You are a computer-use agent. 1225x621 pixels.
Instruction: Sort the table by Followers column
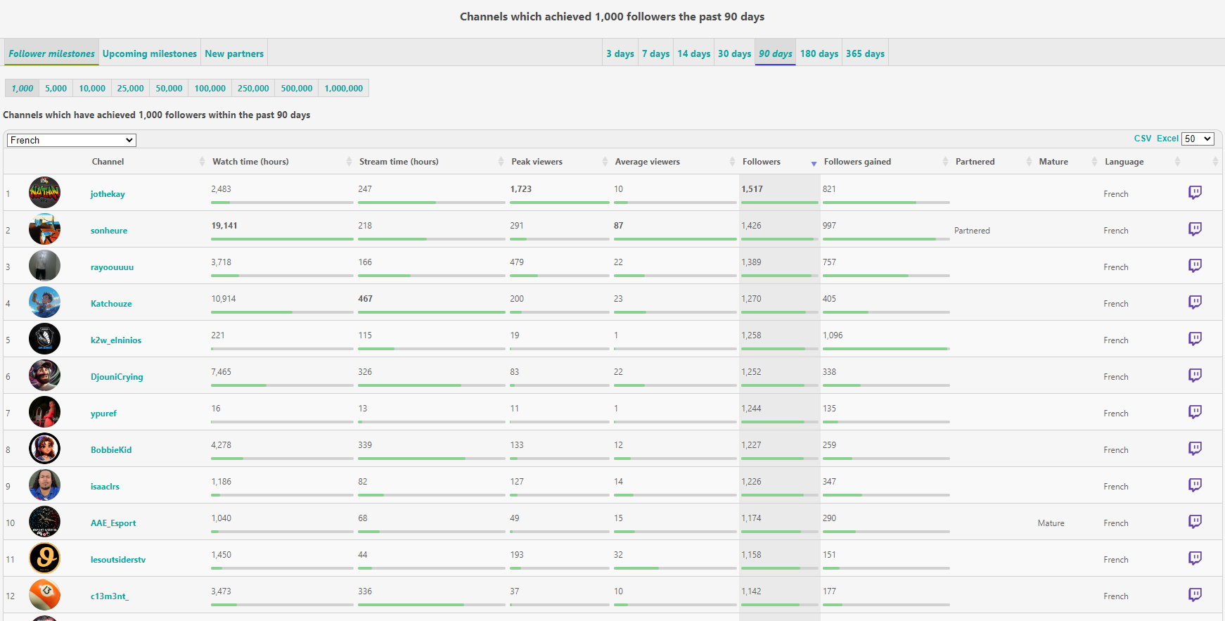pyautogui.click(x=762, y=162)
